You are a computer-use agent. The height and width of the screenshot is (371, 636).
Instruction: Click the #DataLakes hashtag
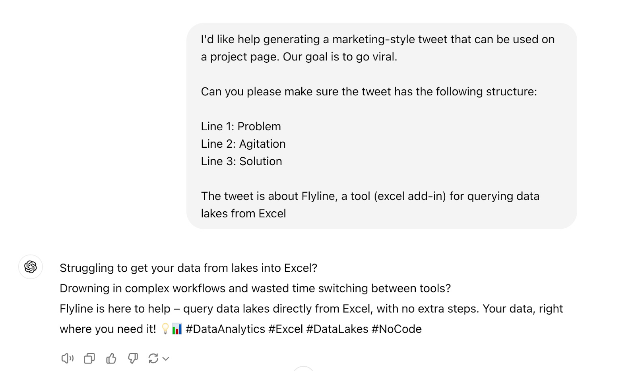337,329
